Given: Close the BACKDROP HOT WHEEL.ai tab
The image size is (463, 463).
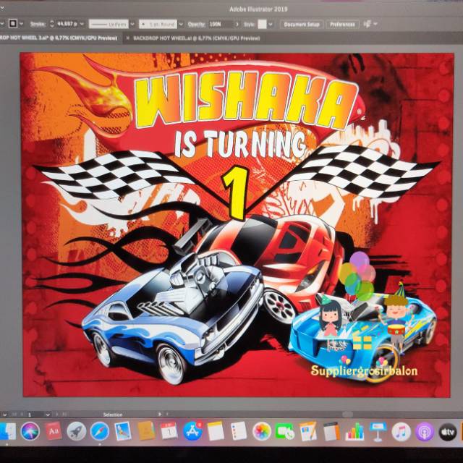Looking at the screenshot, I should coord(128,38).
